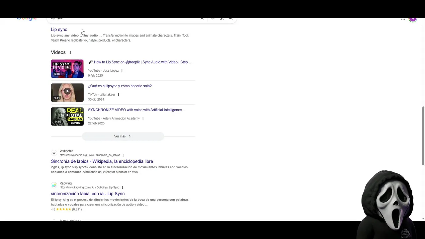
Task: Open three-dot menu beside Joss López
Action: pos(122,71)
